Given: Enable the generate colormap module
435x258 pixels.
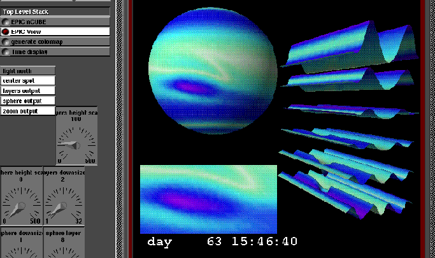Looking at the screenshot, I should (6, 41).
